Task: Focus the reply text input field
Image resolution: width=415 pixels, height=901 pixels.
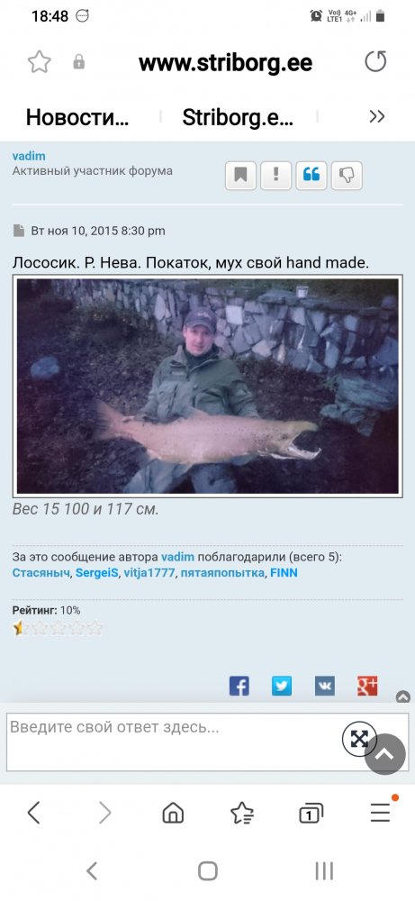Action: tap(184, 742)
